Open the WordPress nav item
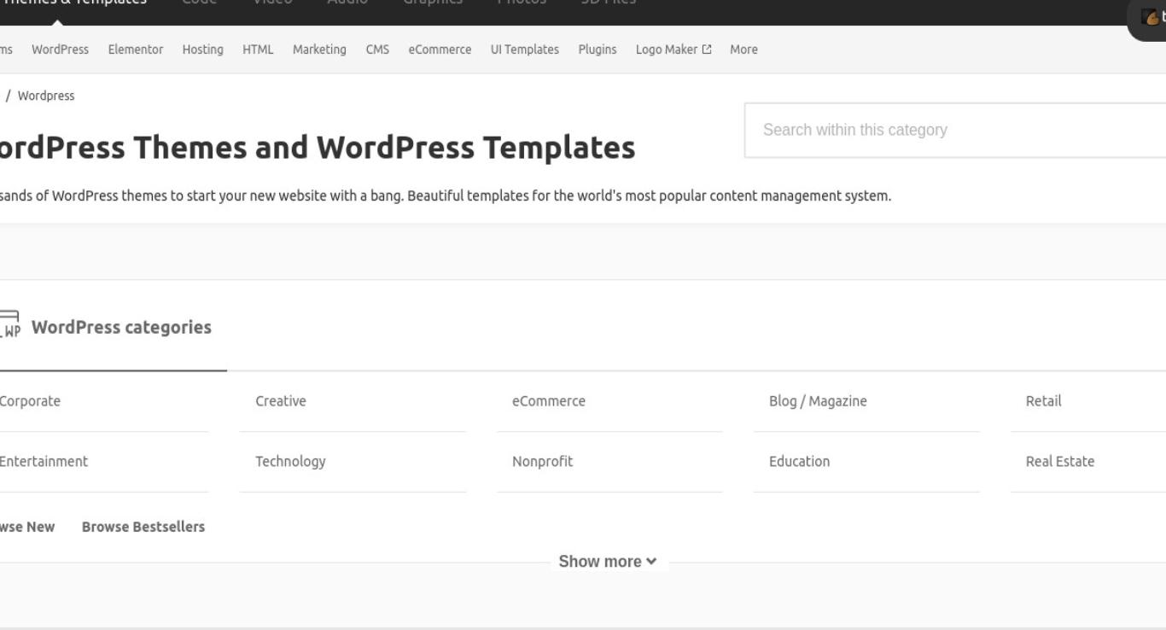This screenshot has width=1166, height=630. (60, 50)
